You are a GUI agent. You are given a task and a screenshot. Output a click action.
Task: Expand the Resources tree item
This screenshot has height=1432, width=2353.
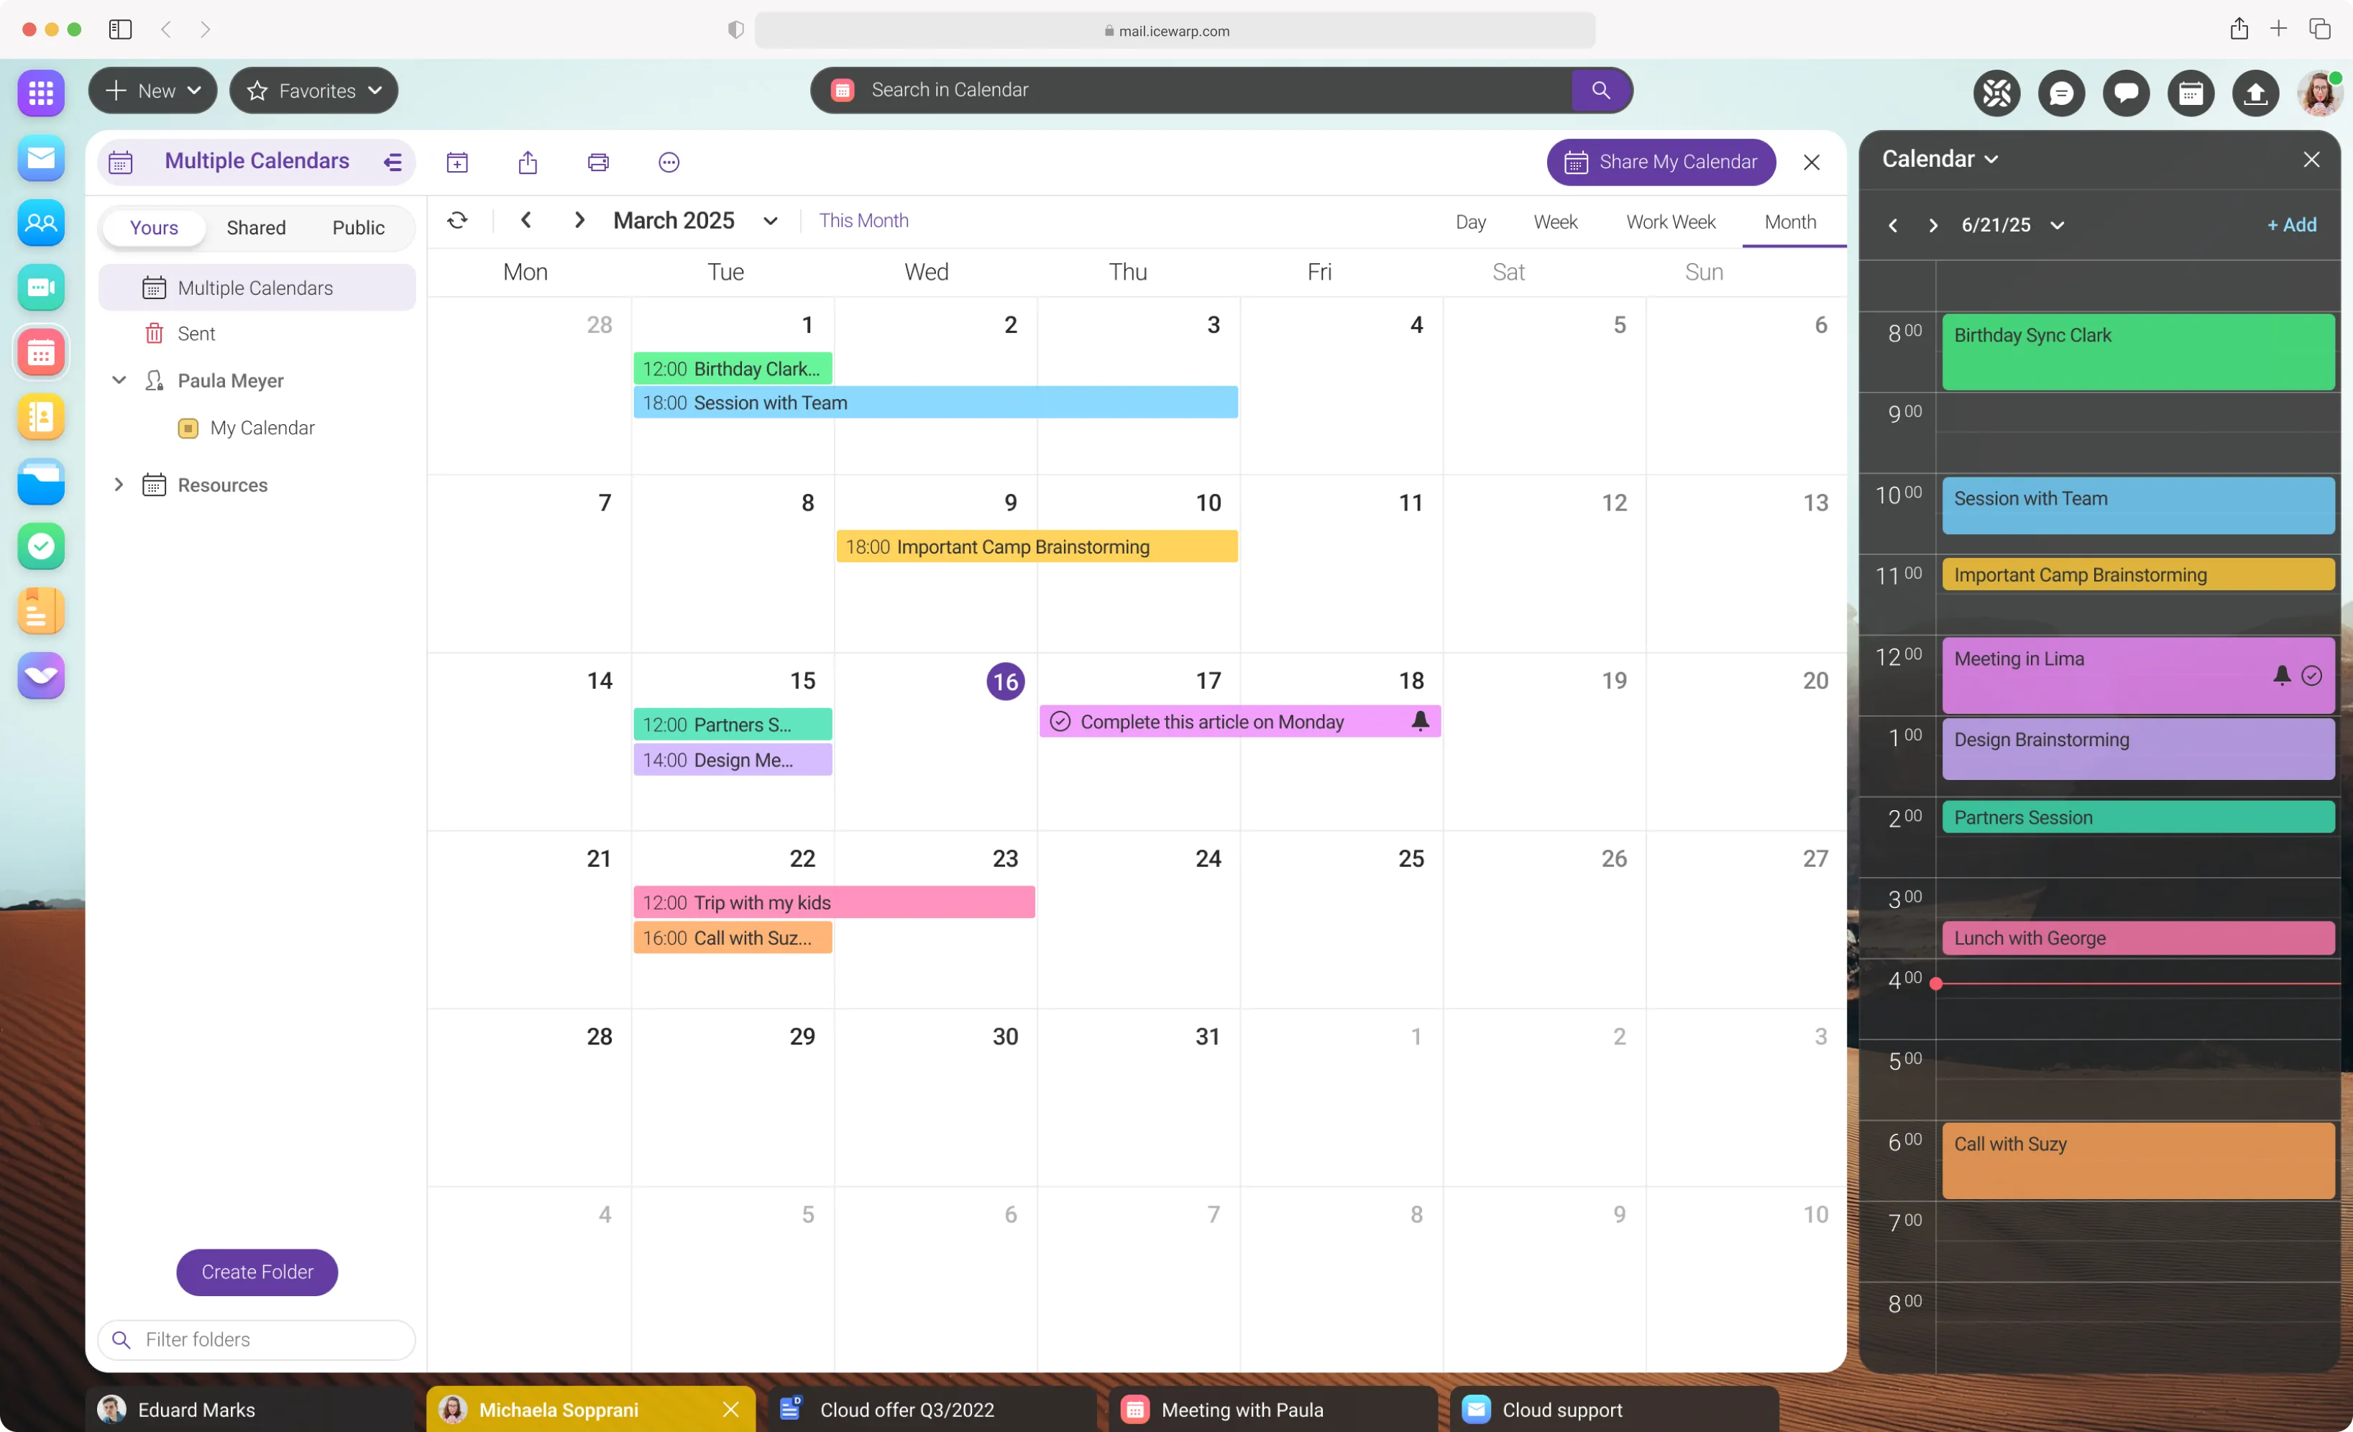pyautogui.click(x=119, y=485)
